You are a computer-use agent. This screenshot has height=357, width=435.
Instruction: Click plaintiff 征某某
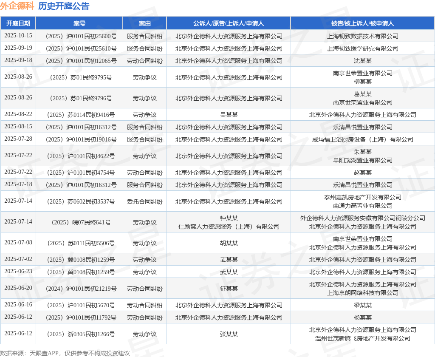pyautogui.click(x=229, y=289)
